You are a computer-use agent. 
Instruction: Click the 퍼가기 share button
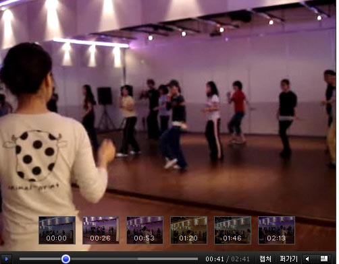[x=288, y=259]
